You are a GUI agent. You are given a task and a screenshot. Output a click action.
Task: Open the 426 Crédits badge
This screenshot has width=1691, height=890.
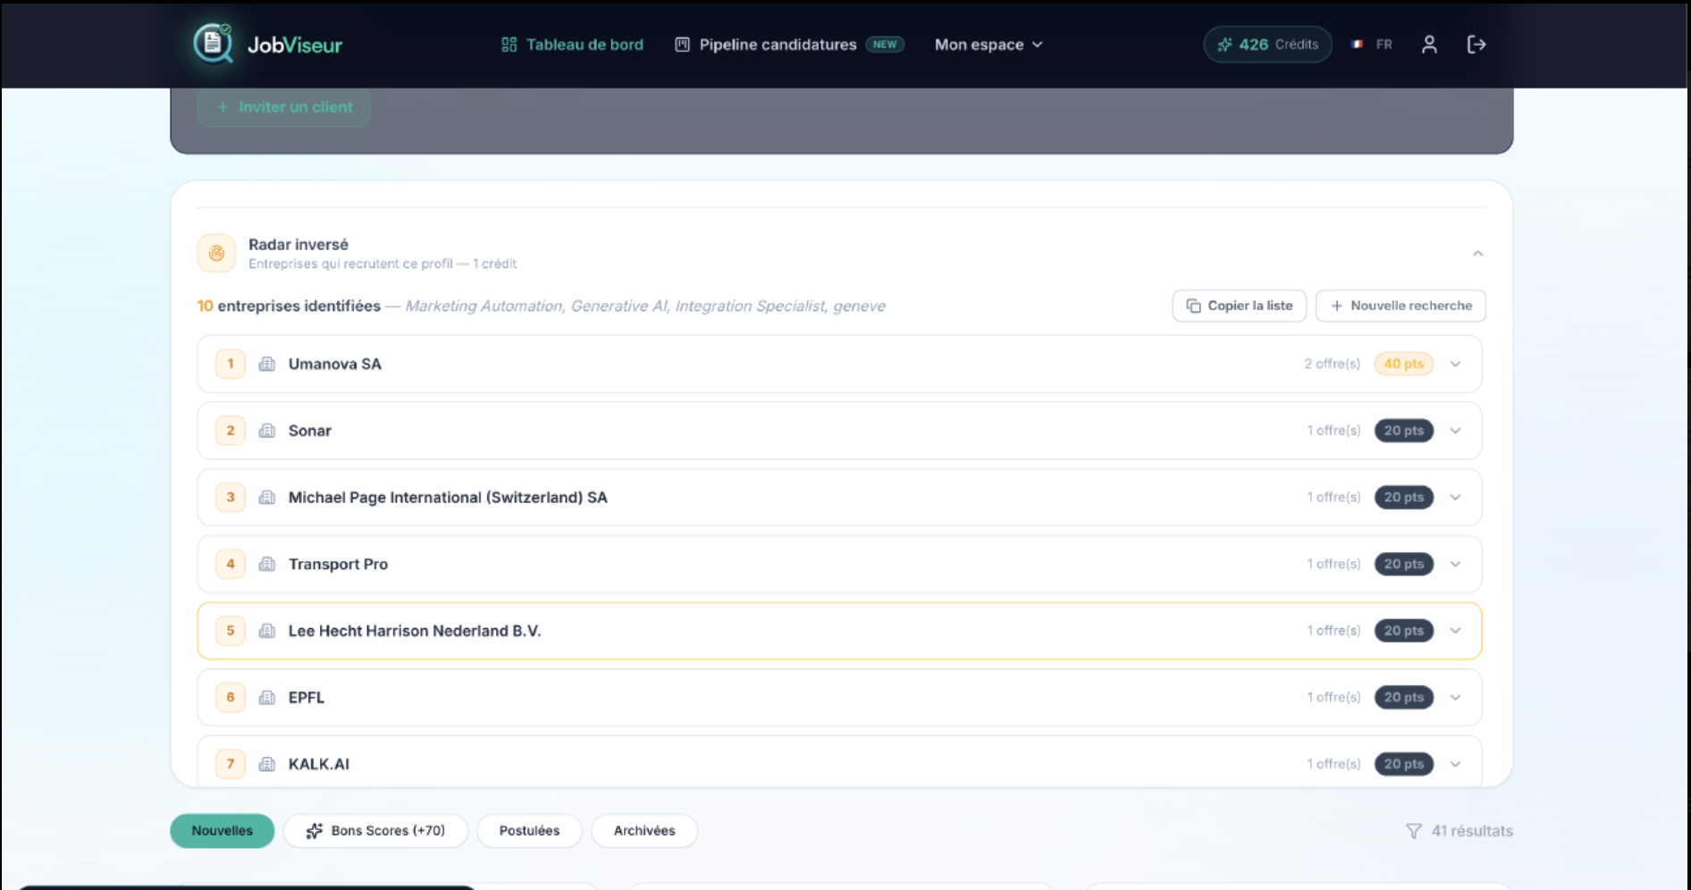click(1267, 45)
